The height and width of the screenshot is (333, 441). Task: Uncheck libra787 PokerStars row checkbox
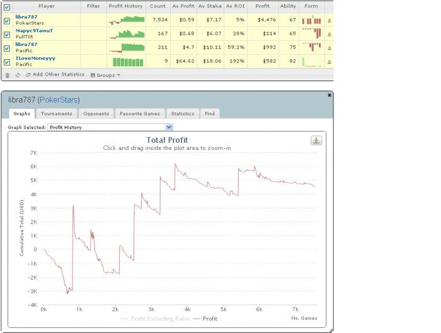coord(7,21)
